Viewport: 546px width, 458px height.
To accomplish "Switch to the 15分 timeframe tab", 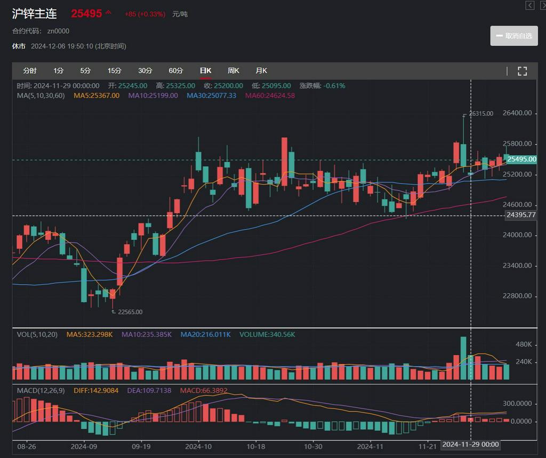I will click(114, 71).
